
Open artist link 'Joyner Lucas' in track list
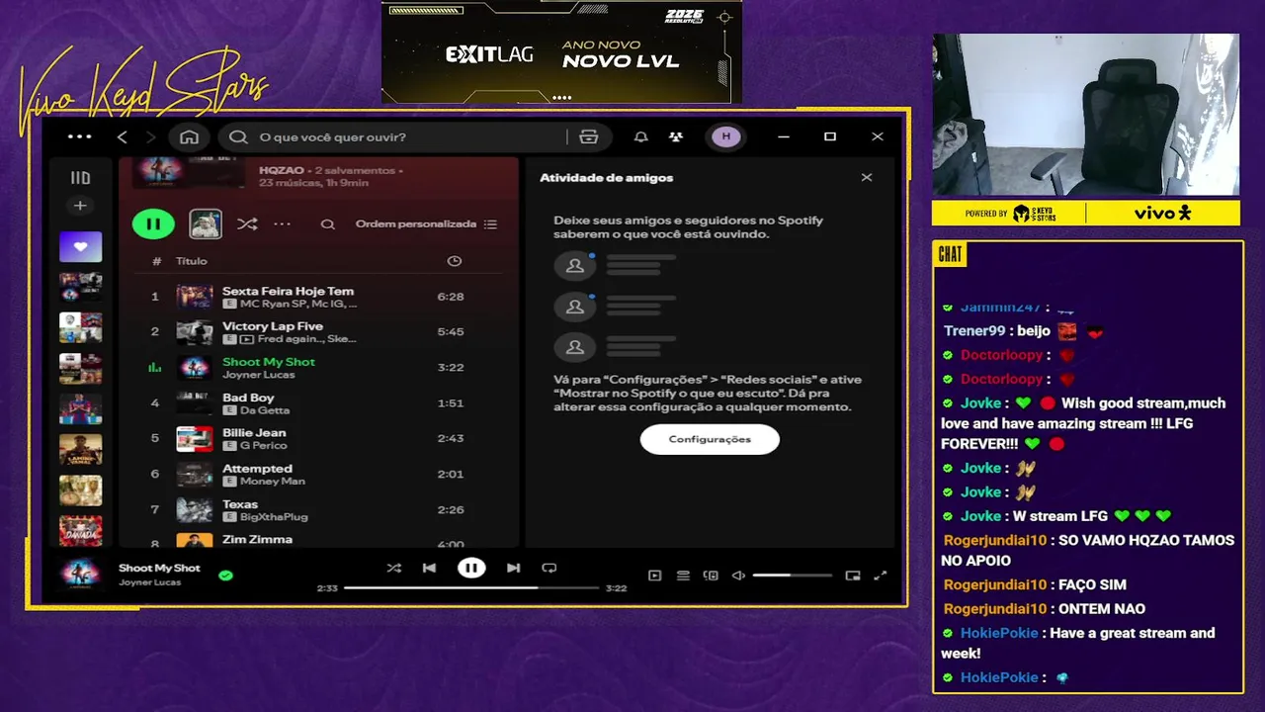click(258, 375)
